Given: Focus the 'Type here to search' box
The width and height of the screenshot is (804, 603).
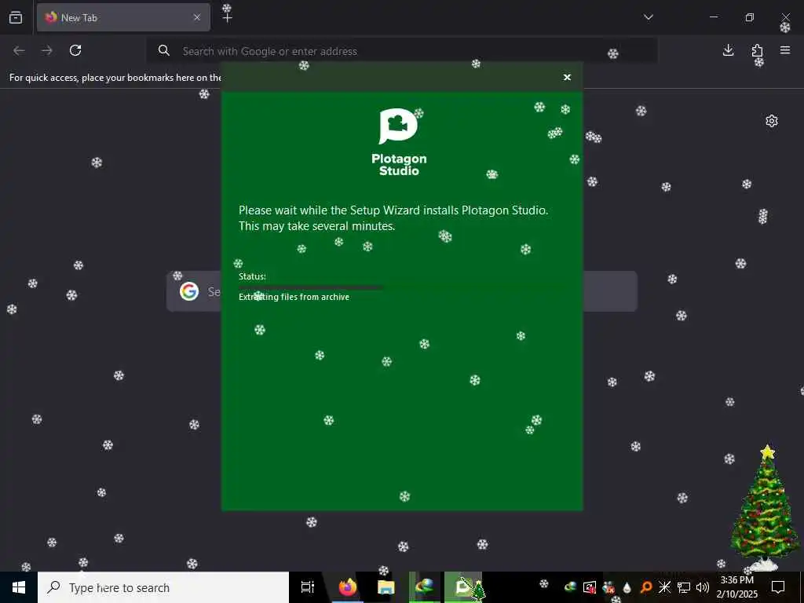Looking at the screenshot, I should [x=163, y=587].
